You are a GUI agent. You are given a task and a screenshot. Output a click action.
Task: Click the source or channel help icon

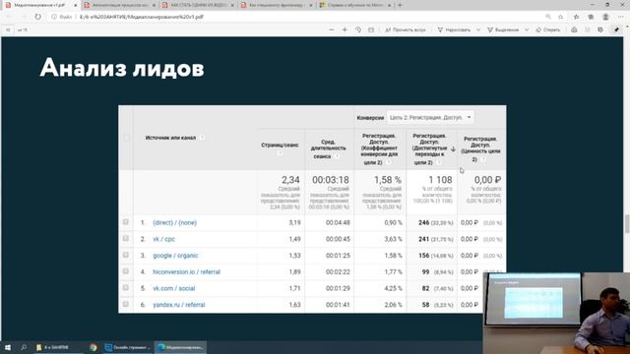[202, 138]
